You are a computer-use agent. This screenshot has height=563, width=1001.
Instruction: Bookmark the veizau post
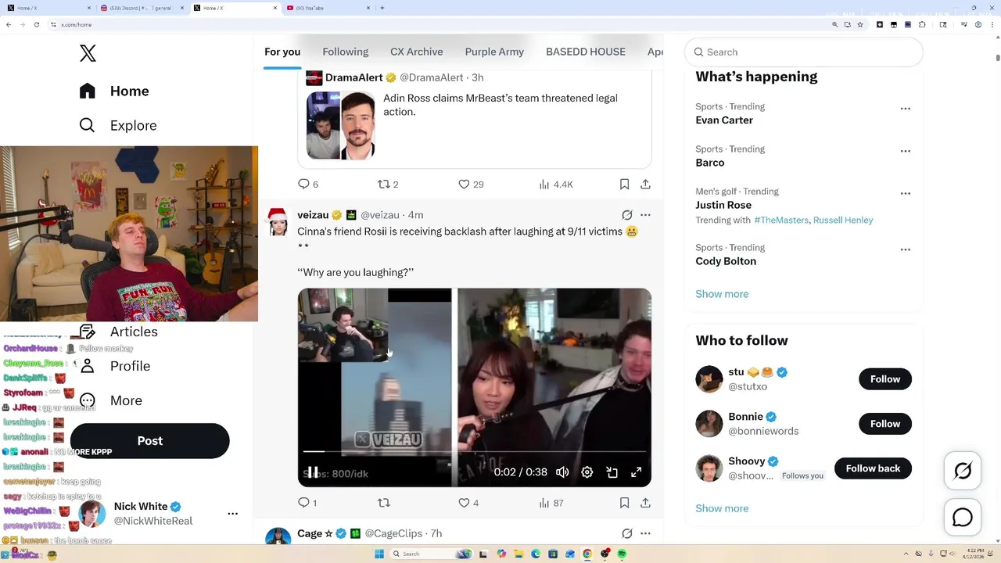[x=624, y=503]
